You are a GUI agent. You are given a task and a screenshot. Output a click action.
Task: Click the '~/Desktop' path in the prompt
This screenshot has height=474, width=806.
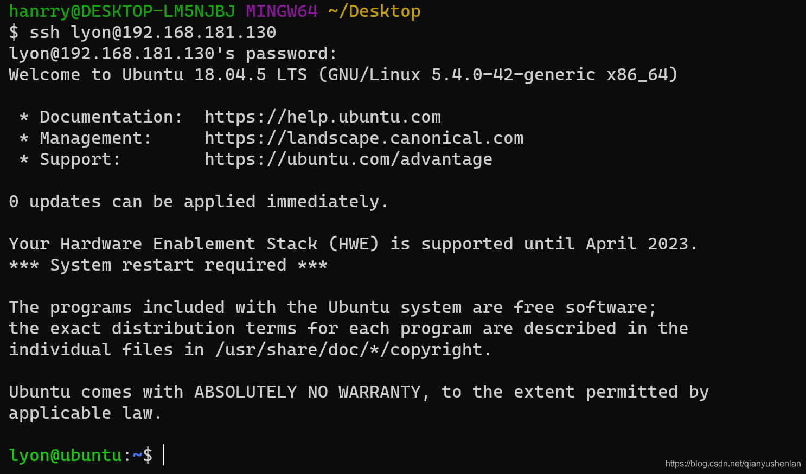(x=374, y=11)
